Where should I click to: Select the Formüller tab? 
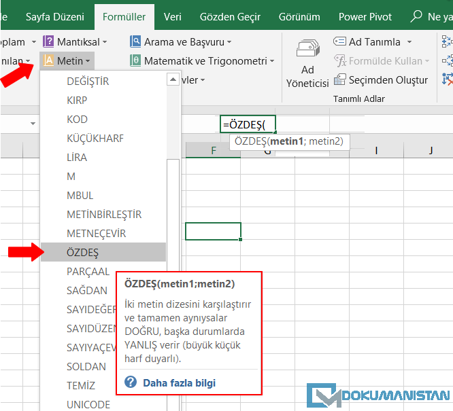tap(124, 17)
